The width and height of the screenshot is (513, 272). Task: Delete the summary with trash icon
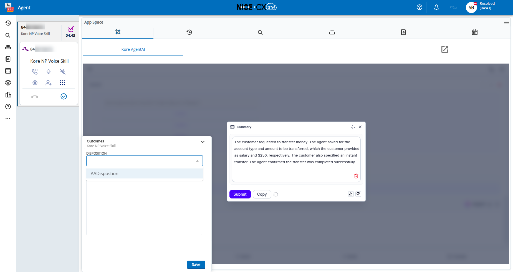click(x=356, y=176)
